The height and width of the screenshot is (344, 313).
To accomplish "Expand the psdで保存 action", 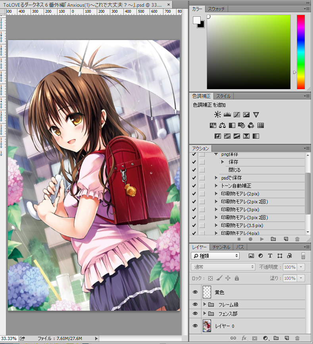I will coord(216,178).
